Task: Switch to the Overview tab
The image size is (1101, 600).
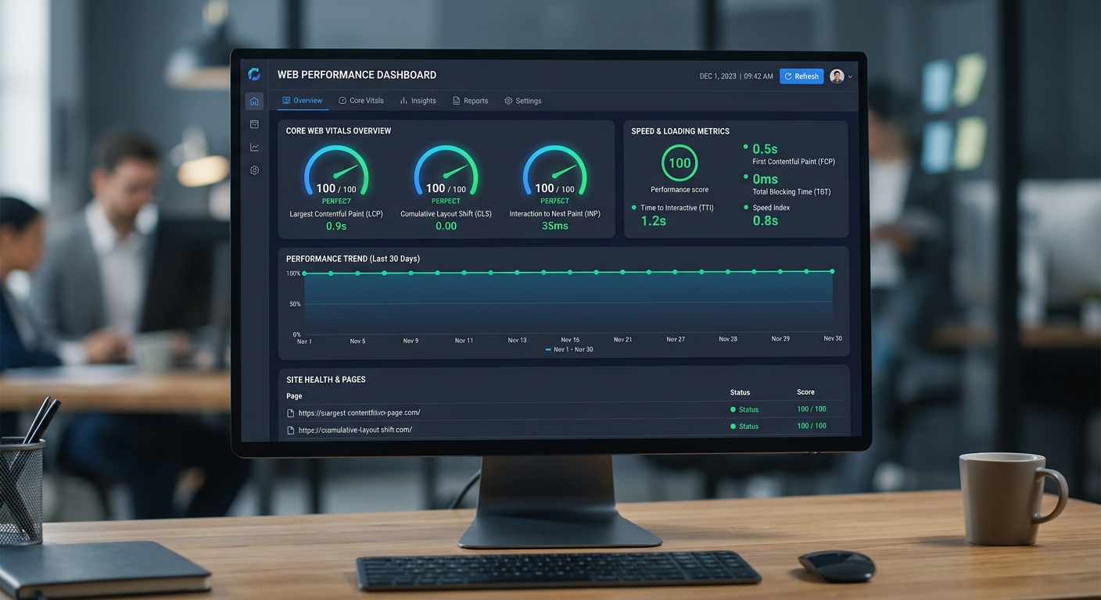Action: (303, 101)
